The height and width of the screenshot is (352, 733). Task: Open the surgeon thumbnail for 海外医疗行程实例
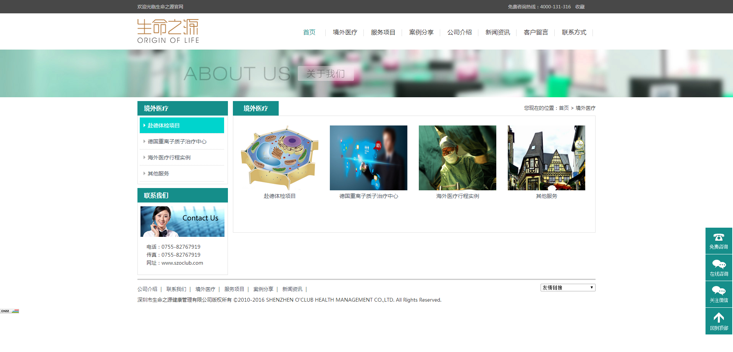[x=457, y=158]
